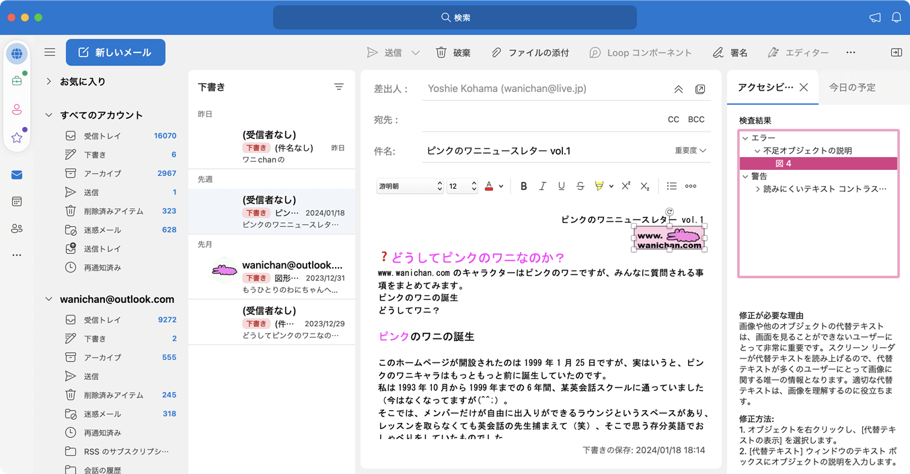Open font color picker arrow
This screenshot has height=474, width=910.
coord(501,187)
